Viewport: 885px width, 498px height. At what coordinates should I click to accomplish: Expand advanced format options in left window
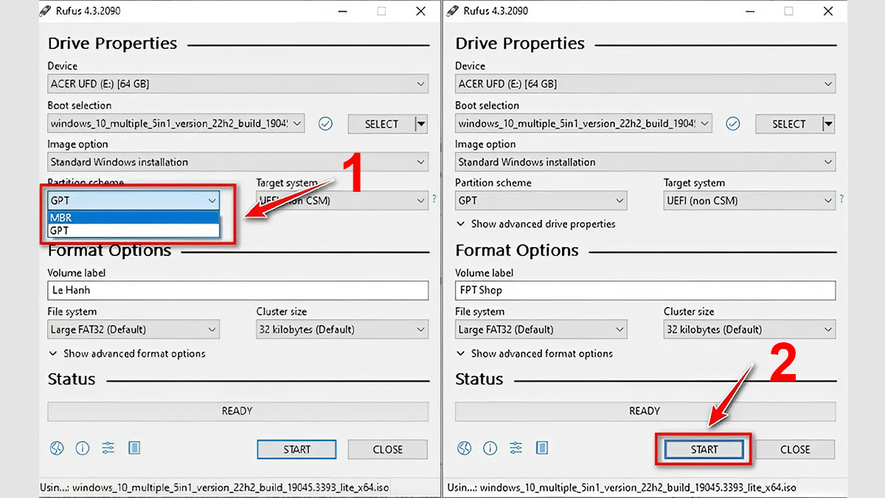pyautogui.click(x=127, y=354)
